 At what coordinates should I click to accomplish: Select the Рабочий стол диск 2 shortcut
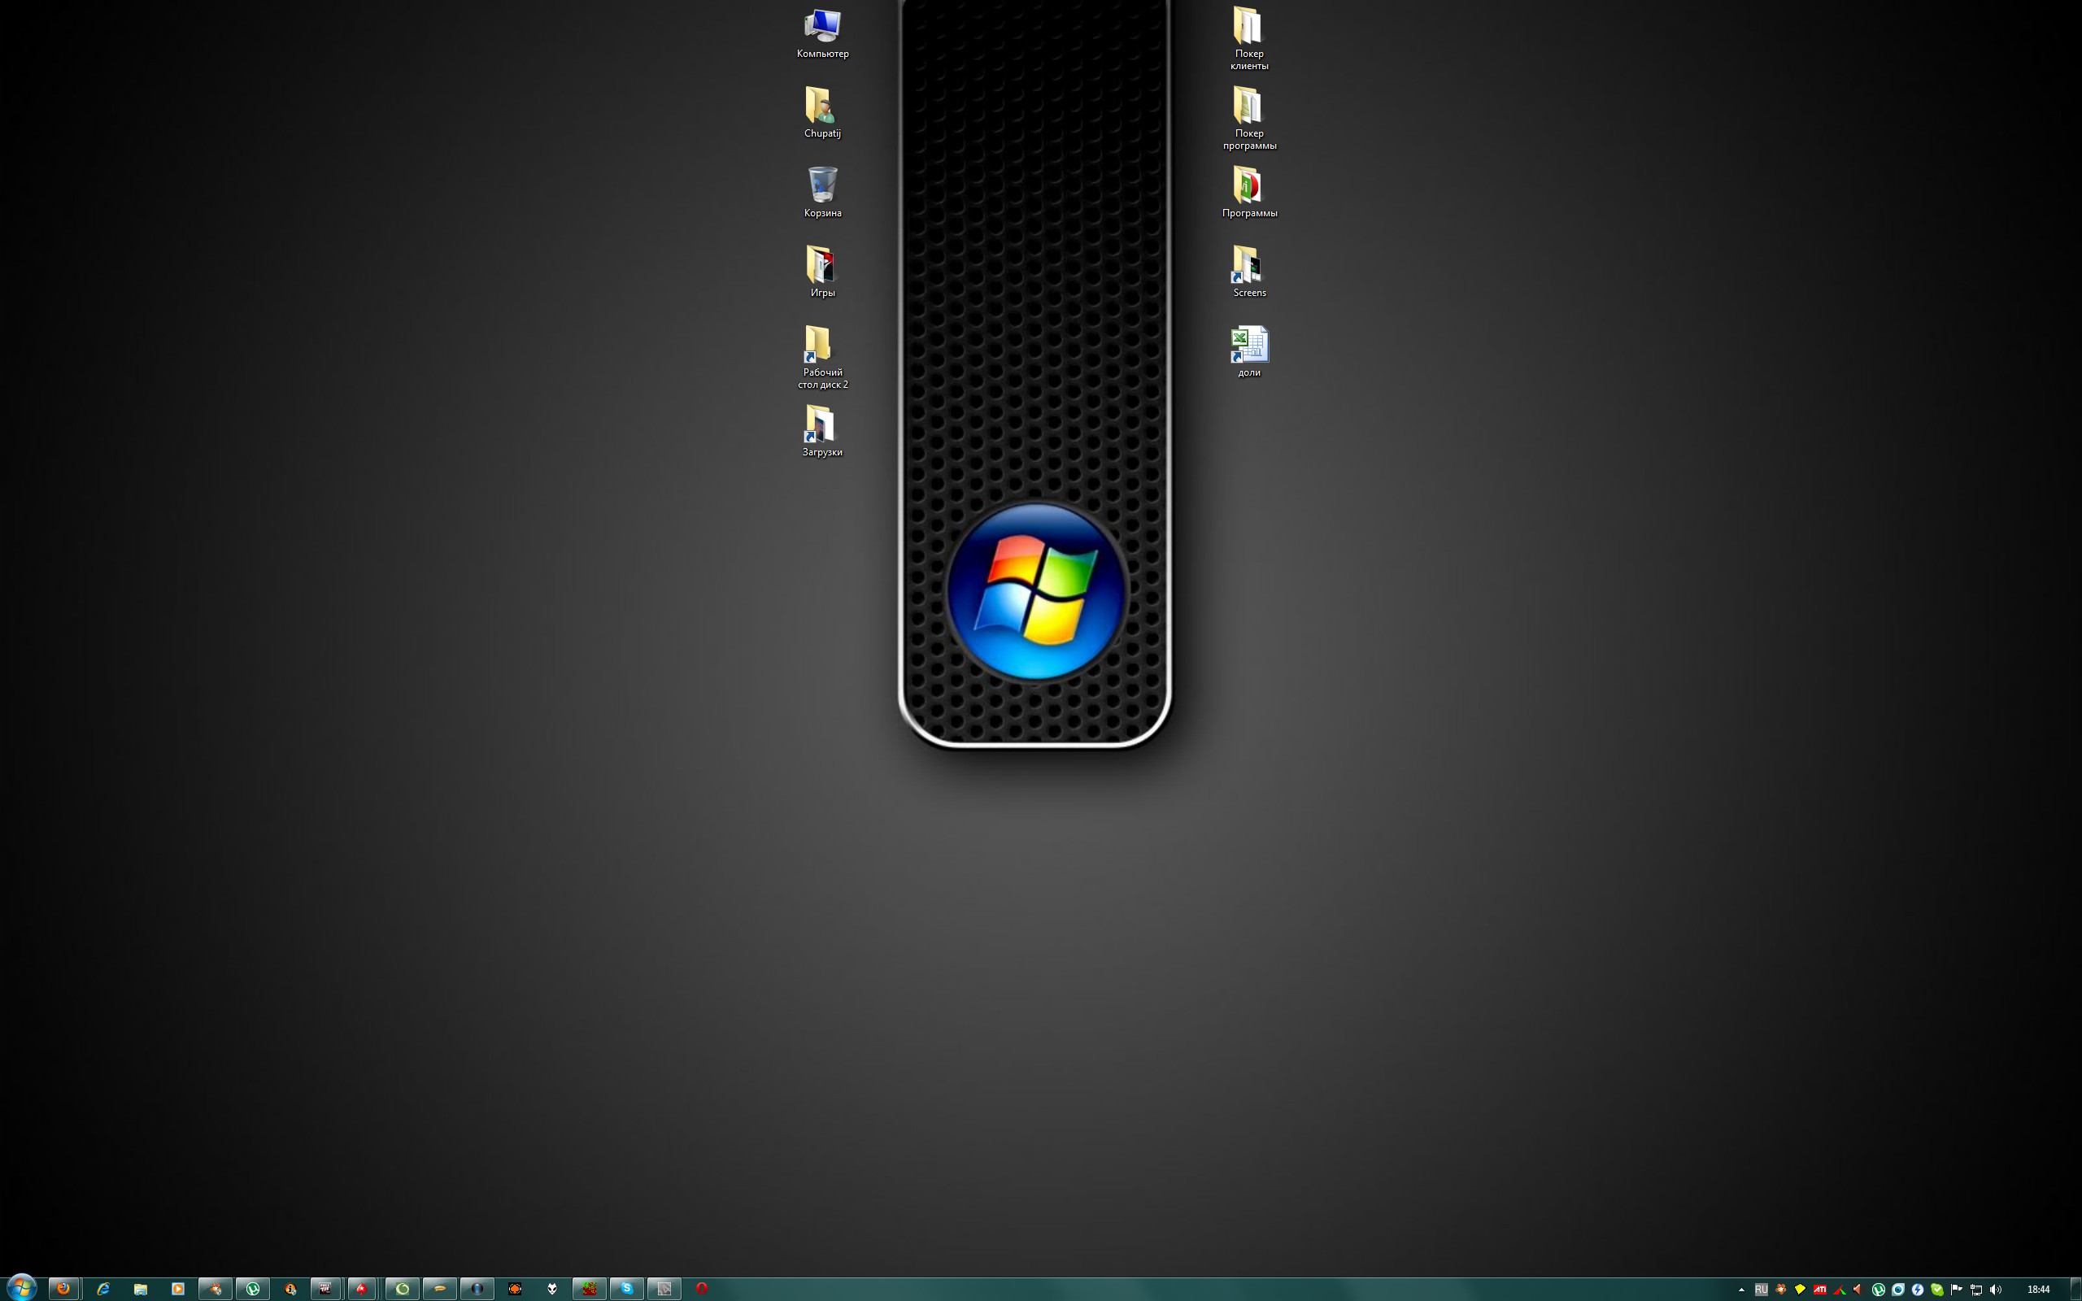(x=822, y=357)
